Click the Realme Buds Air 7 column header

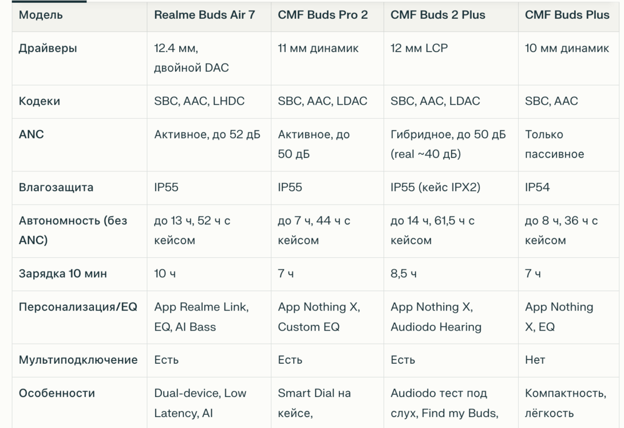point(204,15)
